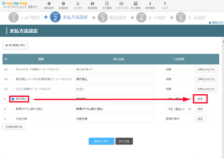Viewport: 224px width, 159px height.
Task: Go to STEP 1 ショップ設定
Action: tap(24, 18)
